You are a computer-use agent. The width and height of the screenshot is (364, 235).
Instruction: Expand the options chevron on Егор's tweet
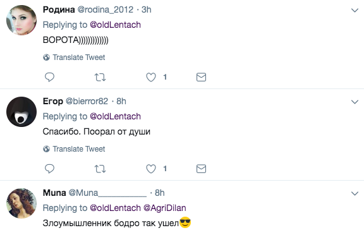(355, 102)
